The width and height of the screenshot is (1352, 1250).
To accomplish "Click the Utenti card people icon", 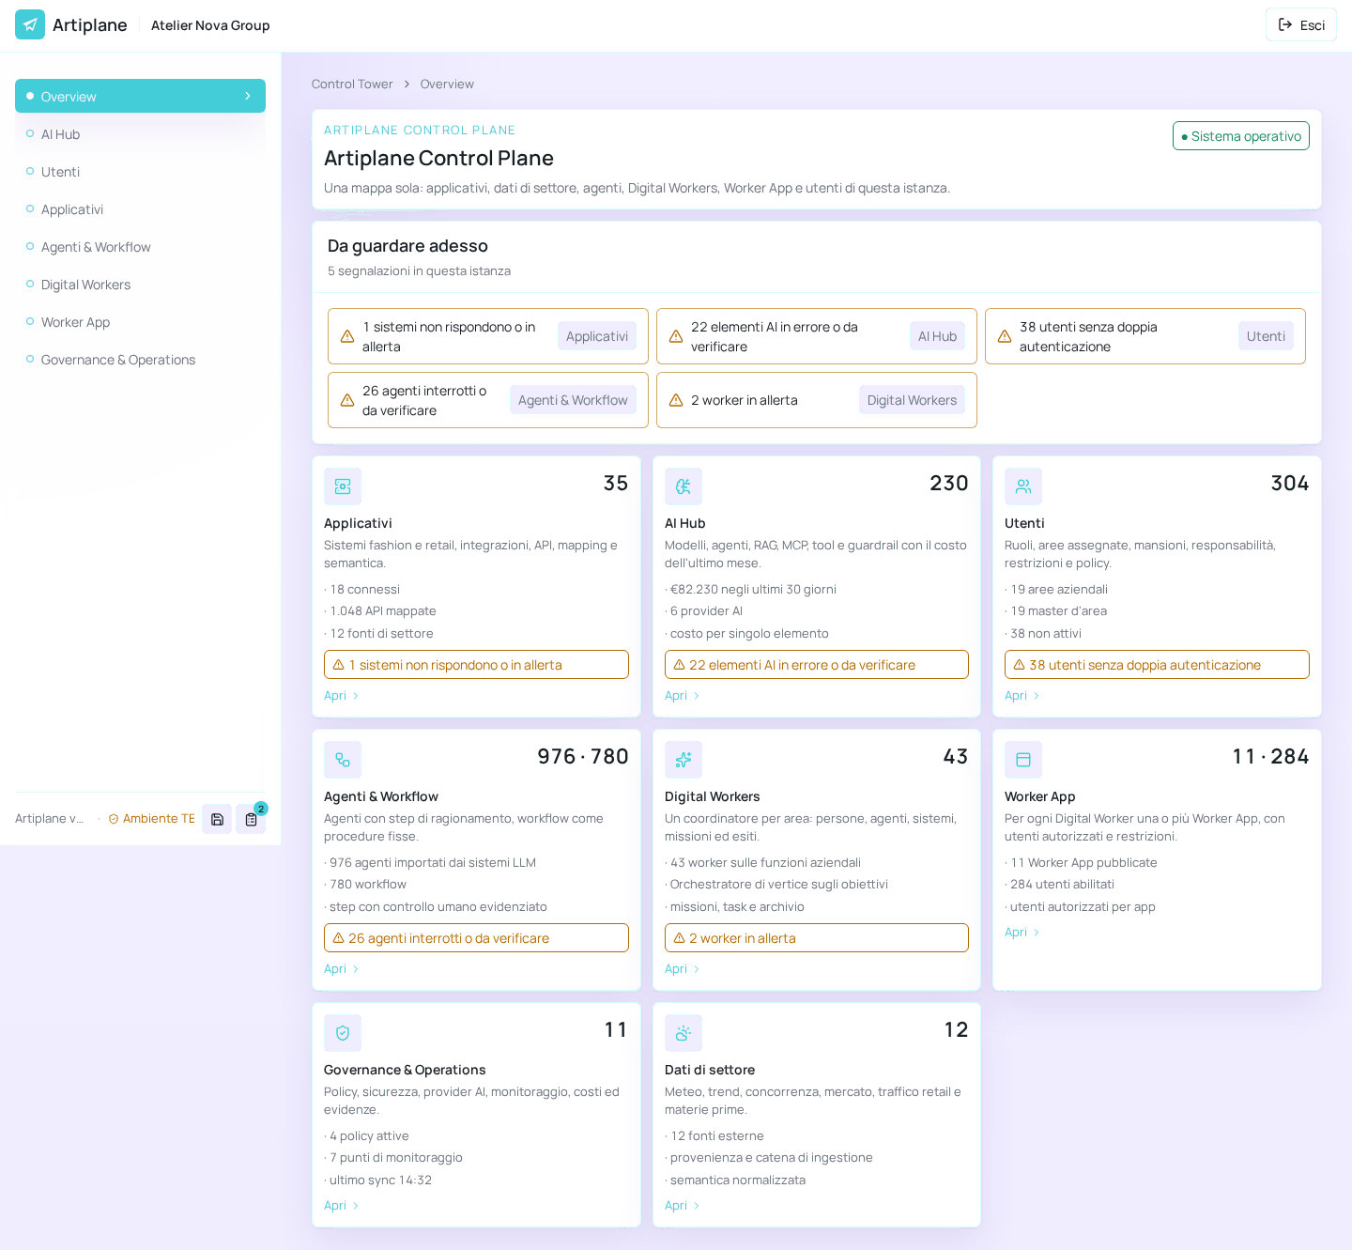I will tap(1023, 486).
